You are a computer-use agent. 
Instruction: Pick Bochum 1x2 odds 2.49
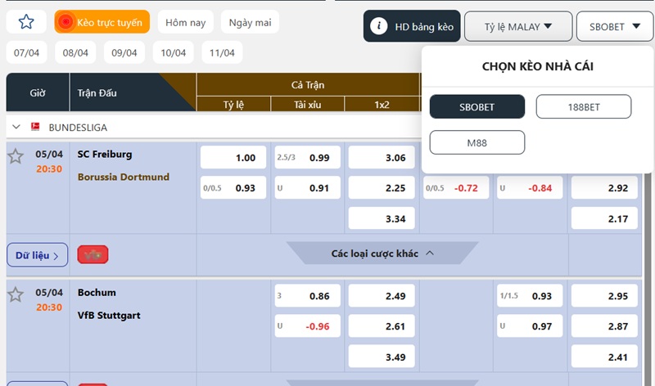tap(382, 295)
